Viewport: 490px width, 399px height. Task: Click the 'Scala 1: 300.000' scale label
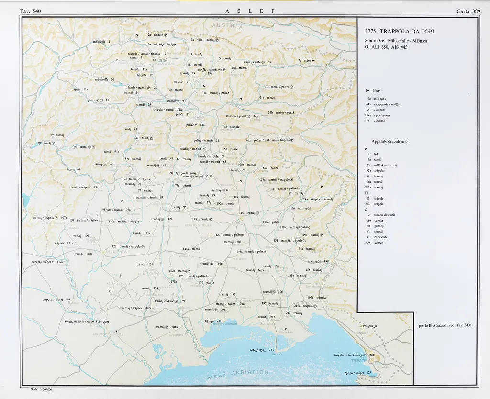pyautogui.click(x=41, y=389)
